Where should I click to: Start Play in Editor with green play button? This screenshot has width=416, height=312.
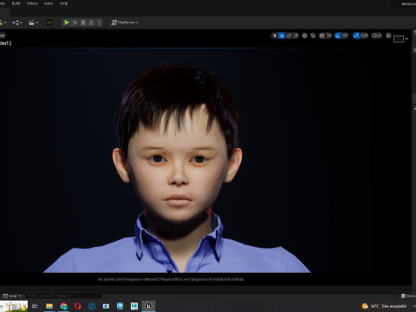click(67, 23)
